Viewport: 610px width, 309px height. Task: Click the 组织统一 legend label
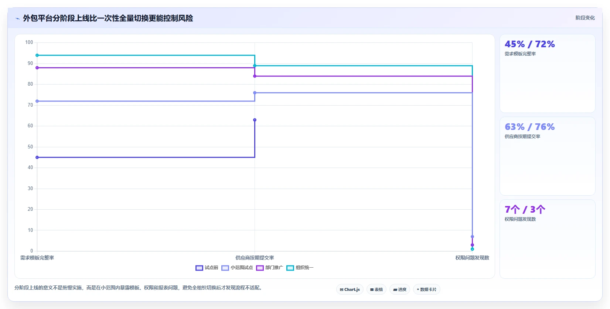(304, 268)
